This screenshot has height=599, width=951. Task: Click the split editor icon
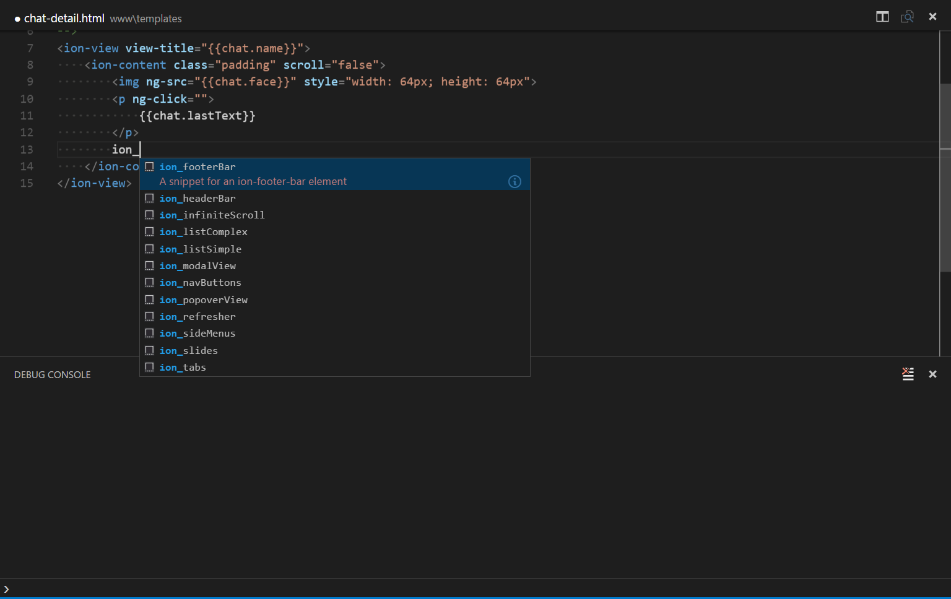pyautogui.click(x=882, y=17)
